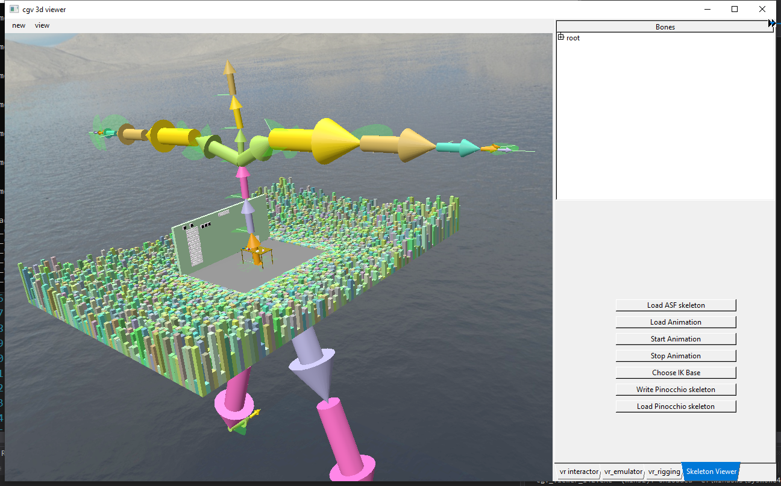Click Load Animation button

point(676,322)
